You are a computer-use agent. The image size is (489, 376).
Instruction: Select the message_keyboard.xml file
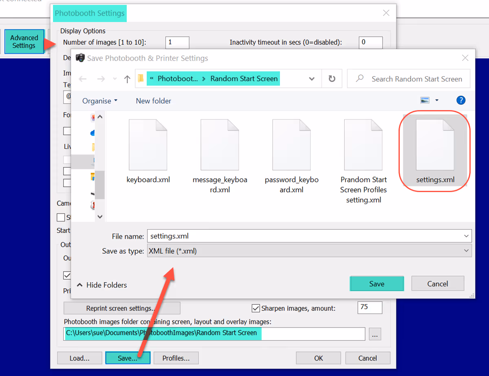coord(220,156)
